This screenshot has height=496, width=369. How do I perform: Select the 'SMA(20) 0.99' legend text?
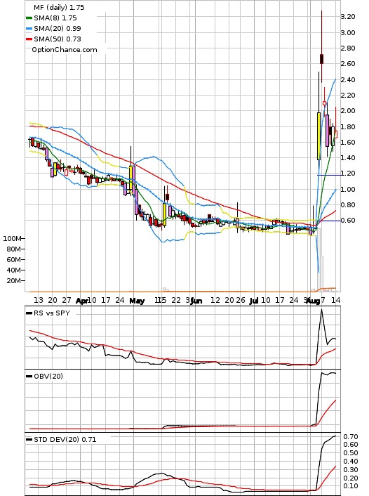[x=58, y=29]
